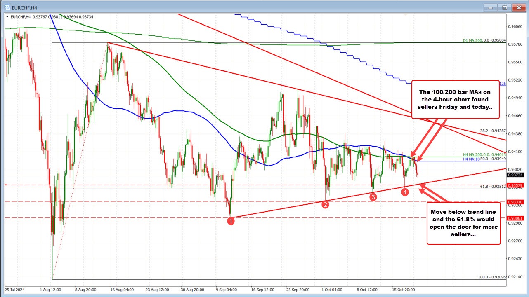529x297 pixels.
Task: Minimize the EURCHF,H4 chart window
Action: tap(492, 7)
